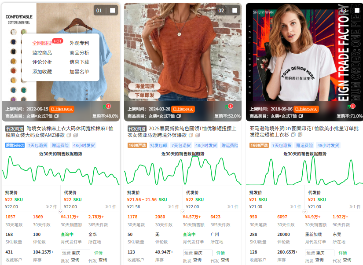363x265 pixels.
Task: Open orange knit top product image
Action: pyautogui.click(x=183, y=52)
